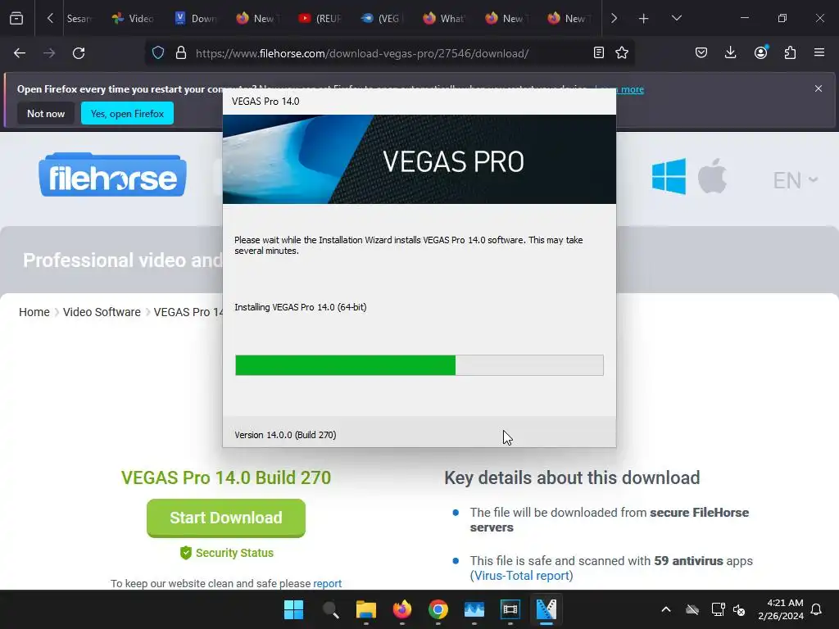Open tracking protection shield icon
The width and height of the screenshot is (839, 629).
158,53
